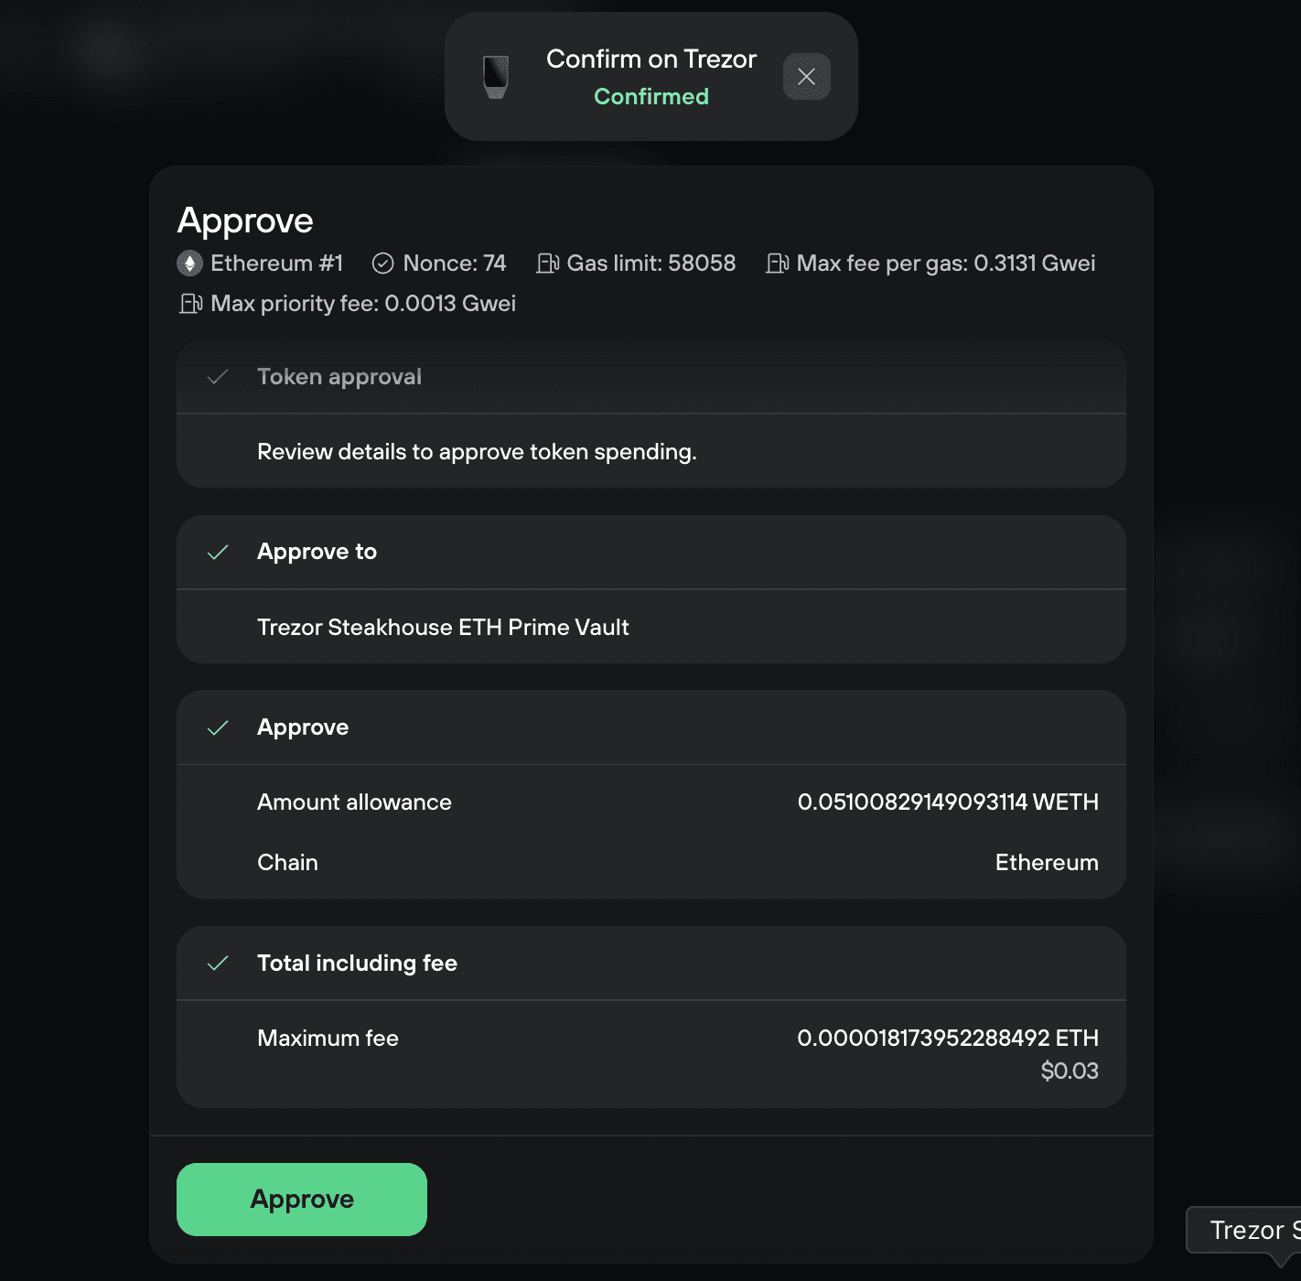Viewport: 1301px width, 1281px height.
Task: Click the checkmark next to Approve to
Action: (x=218, y=553)
